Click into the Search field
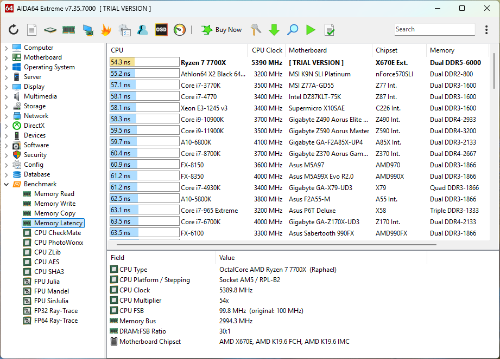500x359 pixels. (x=434, y=29)
